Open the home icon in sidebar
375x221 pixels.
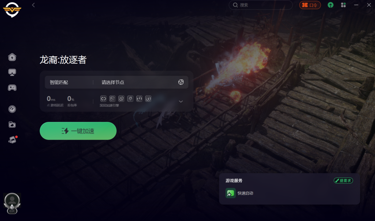click(x=12, y=57)
